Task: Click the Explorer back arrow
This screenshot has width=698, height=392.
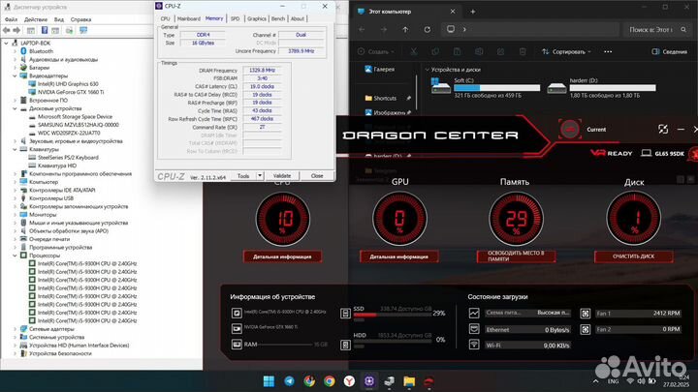Action: pyautogui.click(x=362, y=29)
